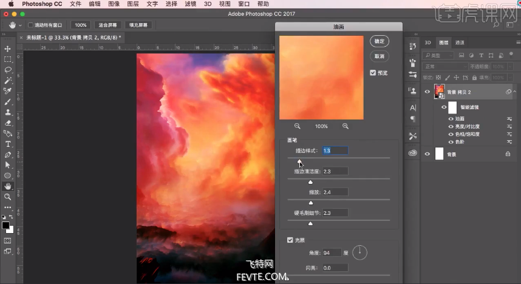The height and width of the screenshot is (284, 521).
Task: Toggle the 预览 checkbox
Action: tap(373, 73)
